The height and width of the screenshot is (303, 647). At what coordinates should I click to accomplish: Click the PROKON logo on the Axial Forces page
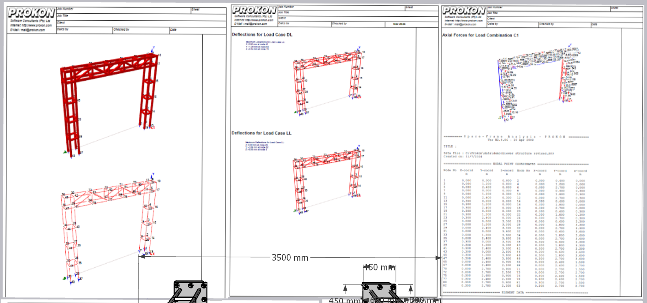464,11
